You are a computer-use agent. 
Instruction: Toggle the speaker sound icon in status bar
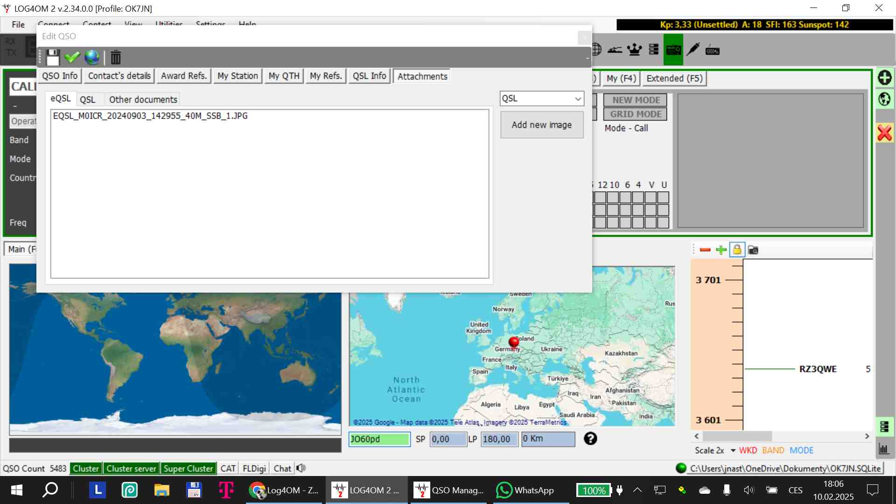tap(301, 468)
